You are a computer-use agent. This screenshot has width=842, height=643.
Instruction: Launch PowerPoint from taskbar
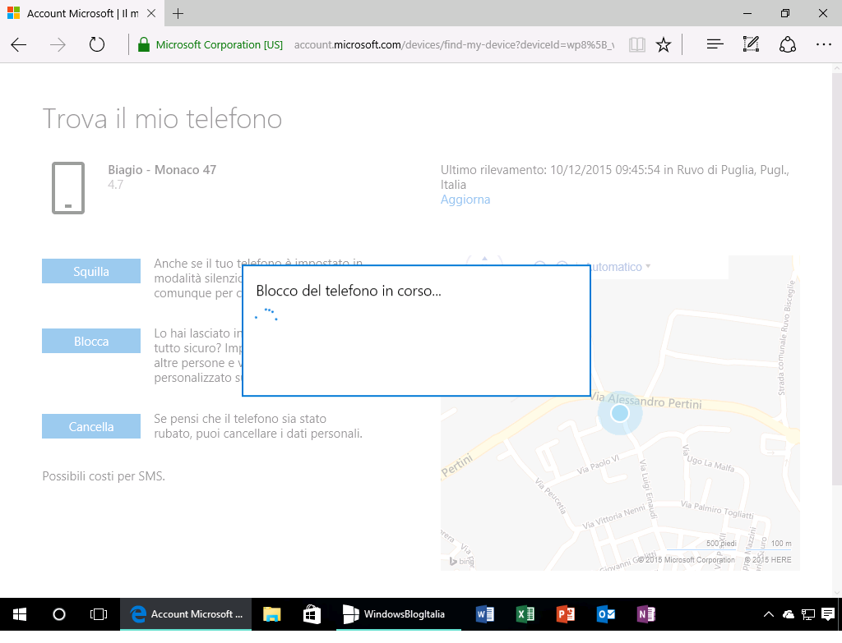566,614
